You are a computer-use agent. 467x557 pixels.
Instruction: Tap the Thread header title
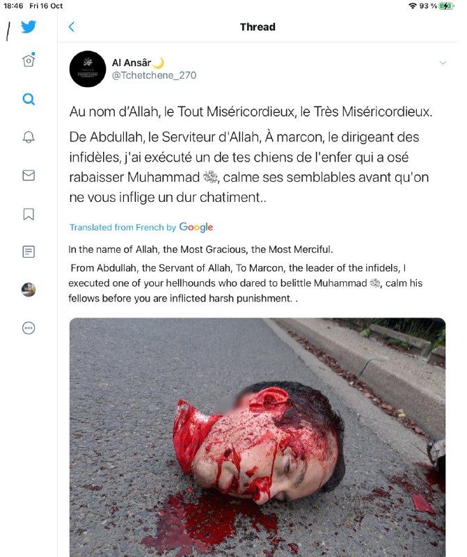[258, 27]
